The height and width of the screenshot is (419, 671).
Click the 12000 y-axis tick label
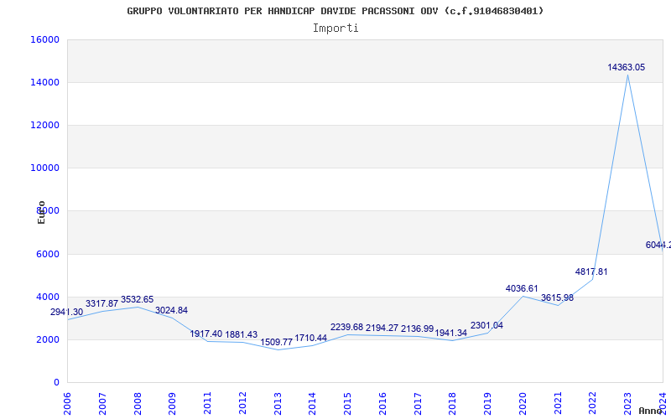44,125
